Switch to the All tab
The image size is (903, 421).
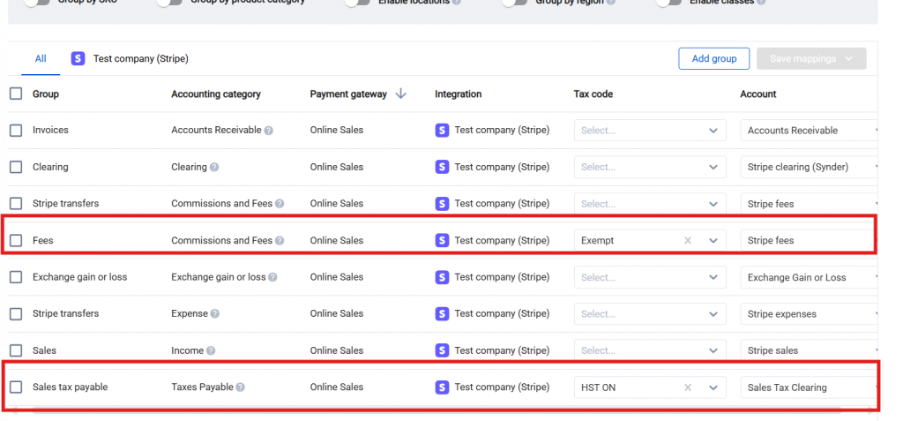[41, 59]
